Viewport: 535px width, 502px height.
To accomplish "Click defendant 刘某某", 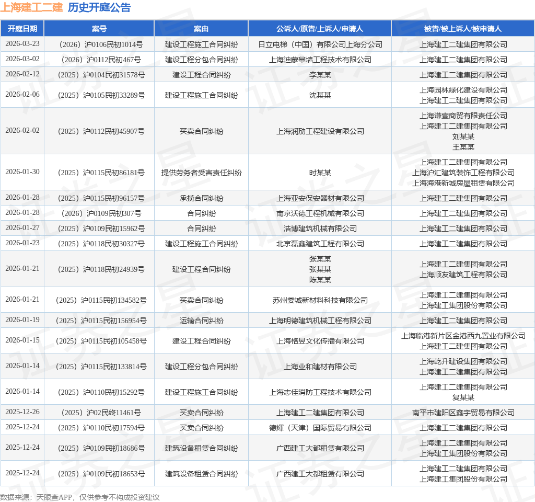I will (x=463, y=136).
